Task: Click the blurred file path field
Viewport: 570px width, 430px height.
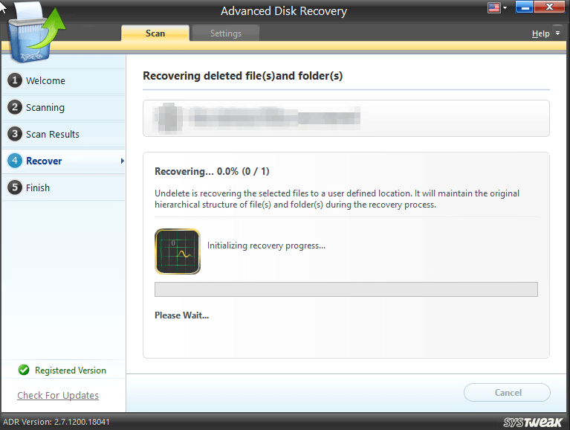Action: [x=346, y=118]
